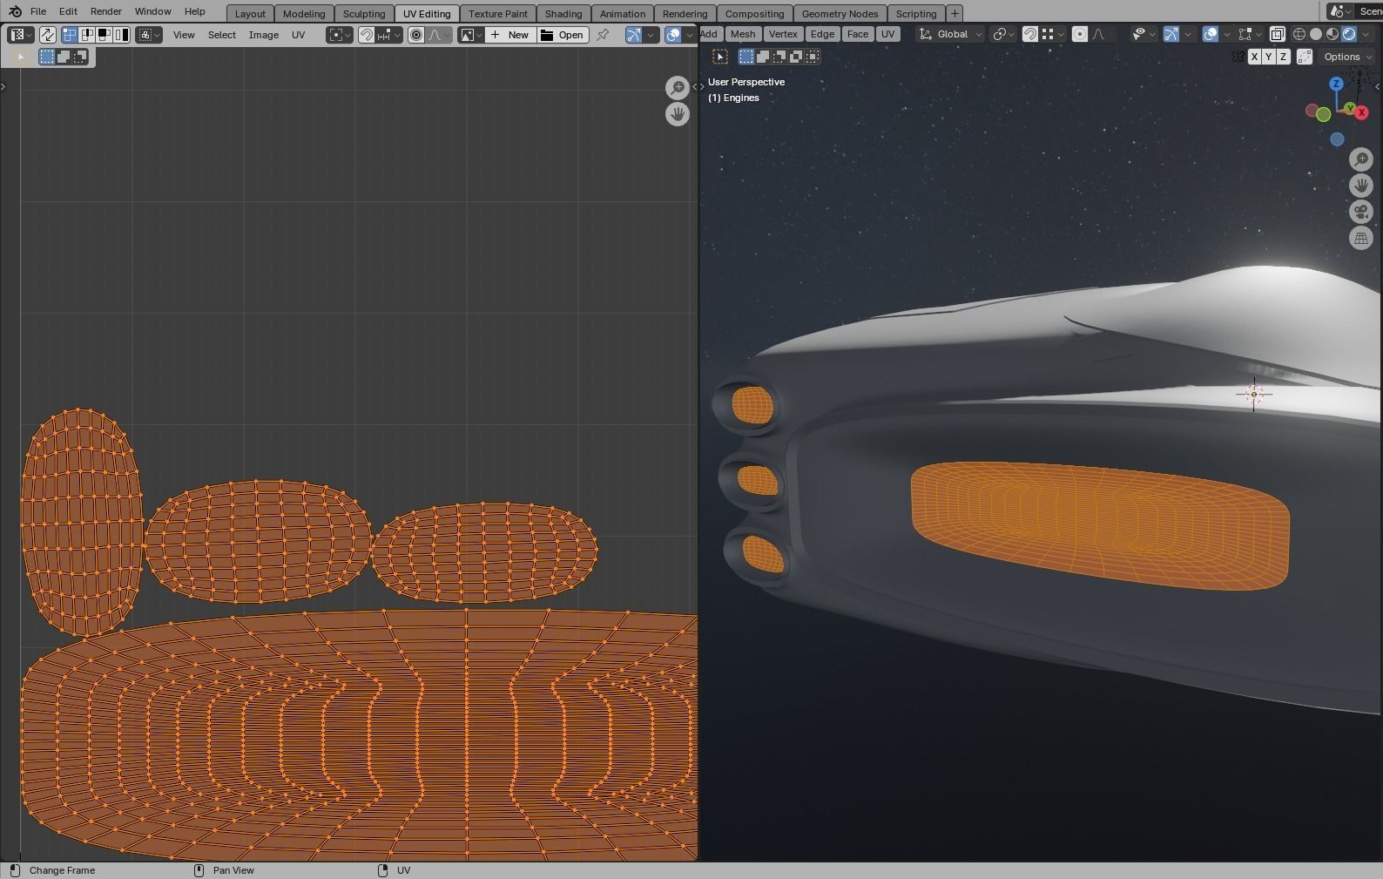
Task: Open the Edit menu
Action: click(68, 11)
